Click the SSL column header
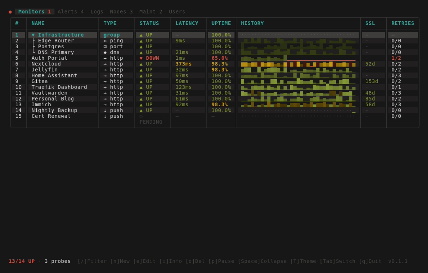 [370, 23]
